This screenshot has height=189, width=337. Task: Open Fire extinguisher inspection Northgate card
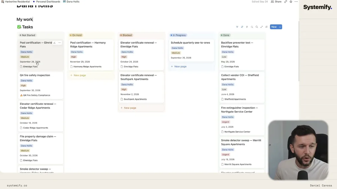[242, 120]
